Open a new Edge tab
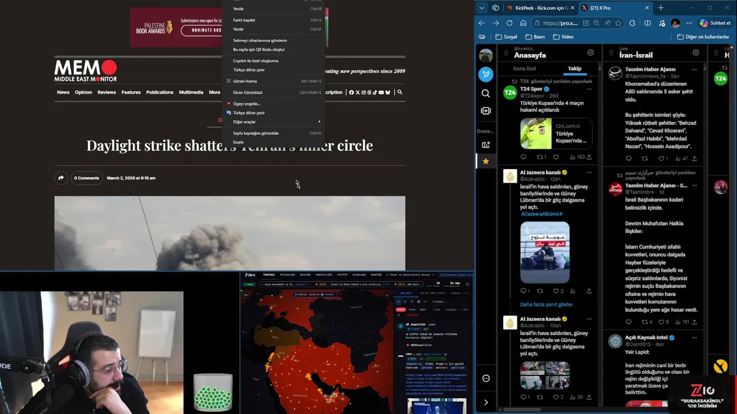Viewport: 737px width, 414px height. (660, 8)
